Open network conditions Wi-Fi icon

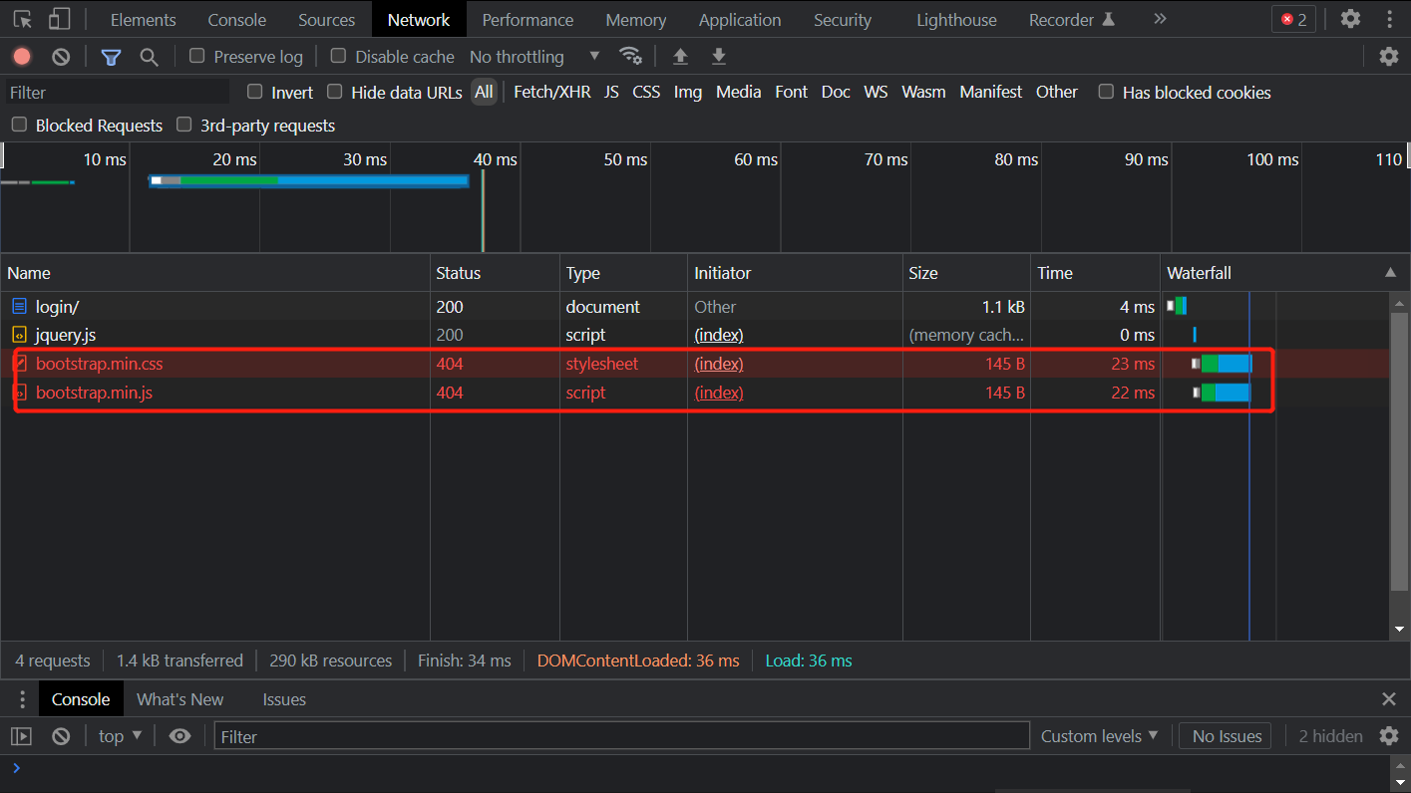click(x=630, y=56)
